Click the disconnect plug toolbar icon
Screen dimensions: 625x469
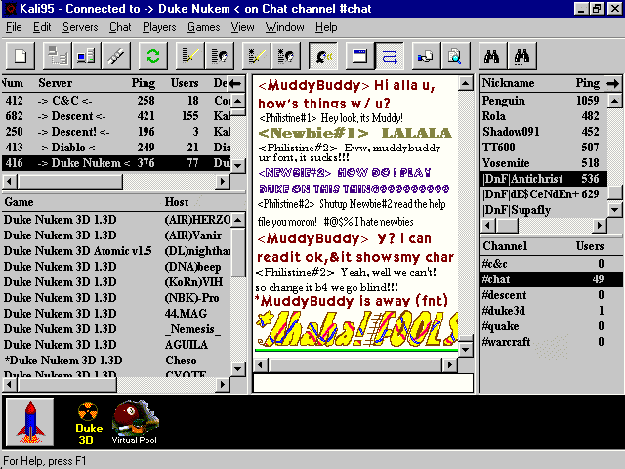[115, 55]
